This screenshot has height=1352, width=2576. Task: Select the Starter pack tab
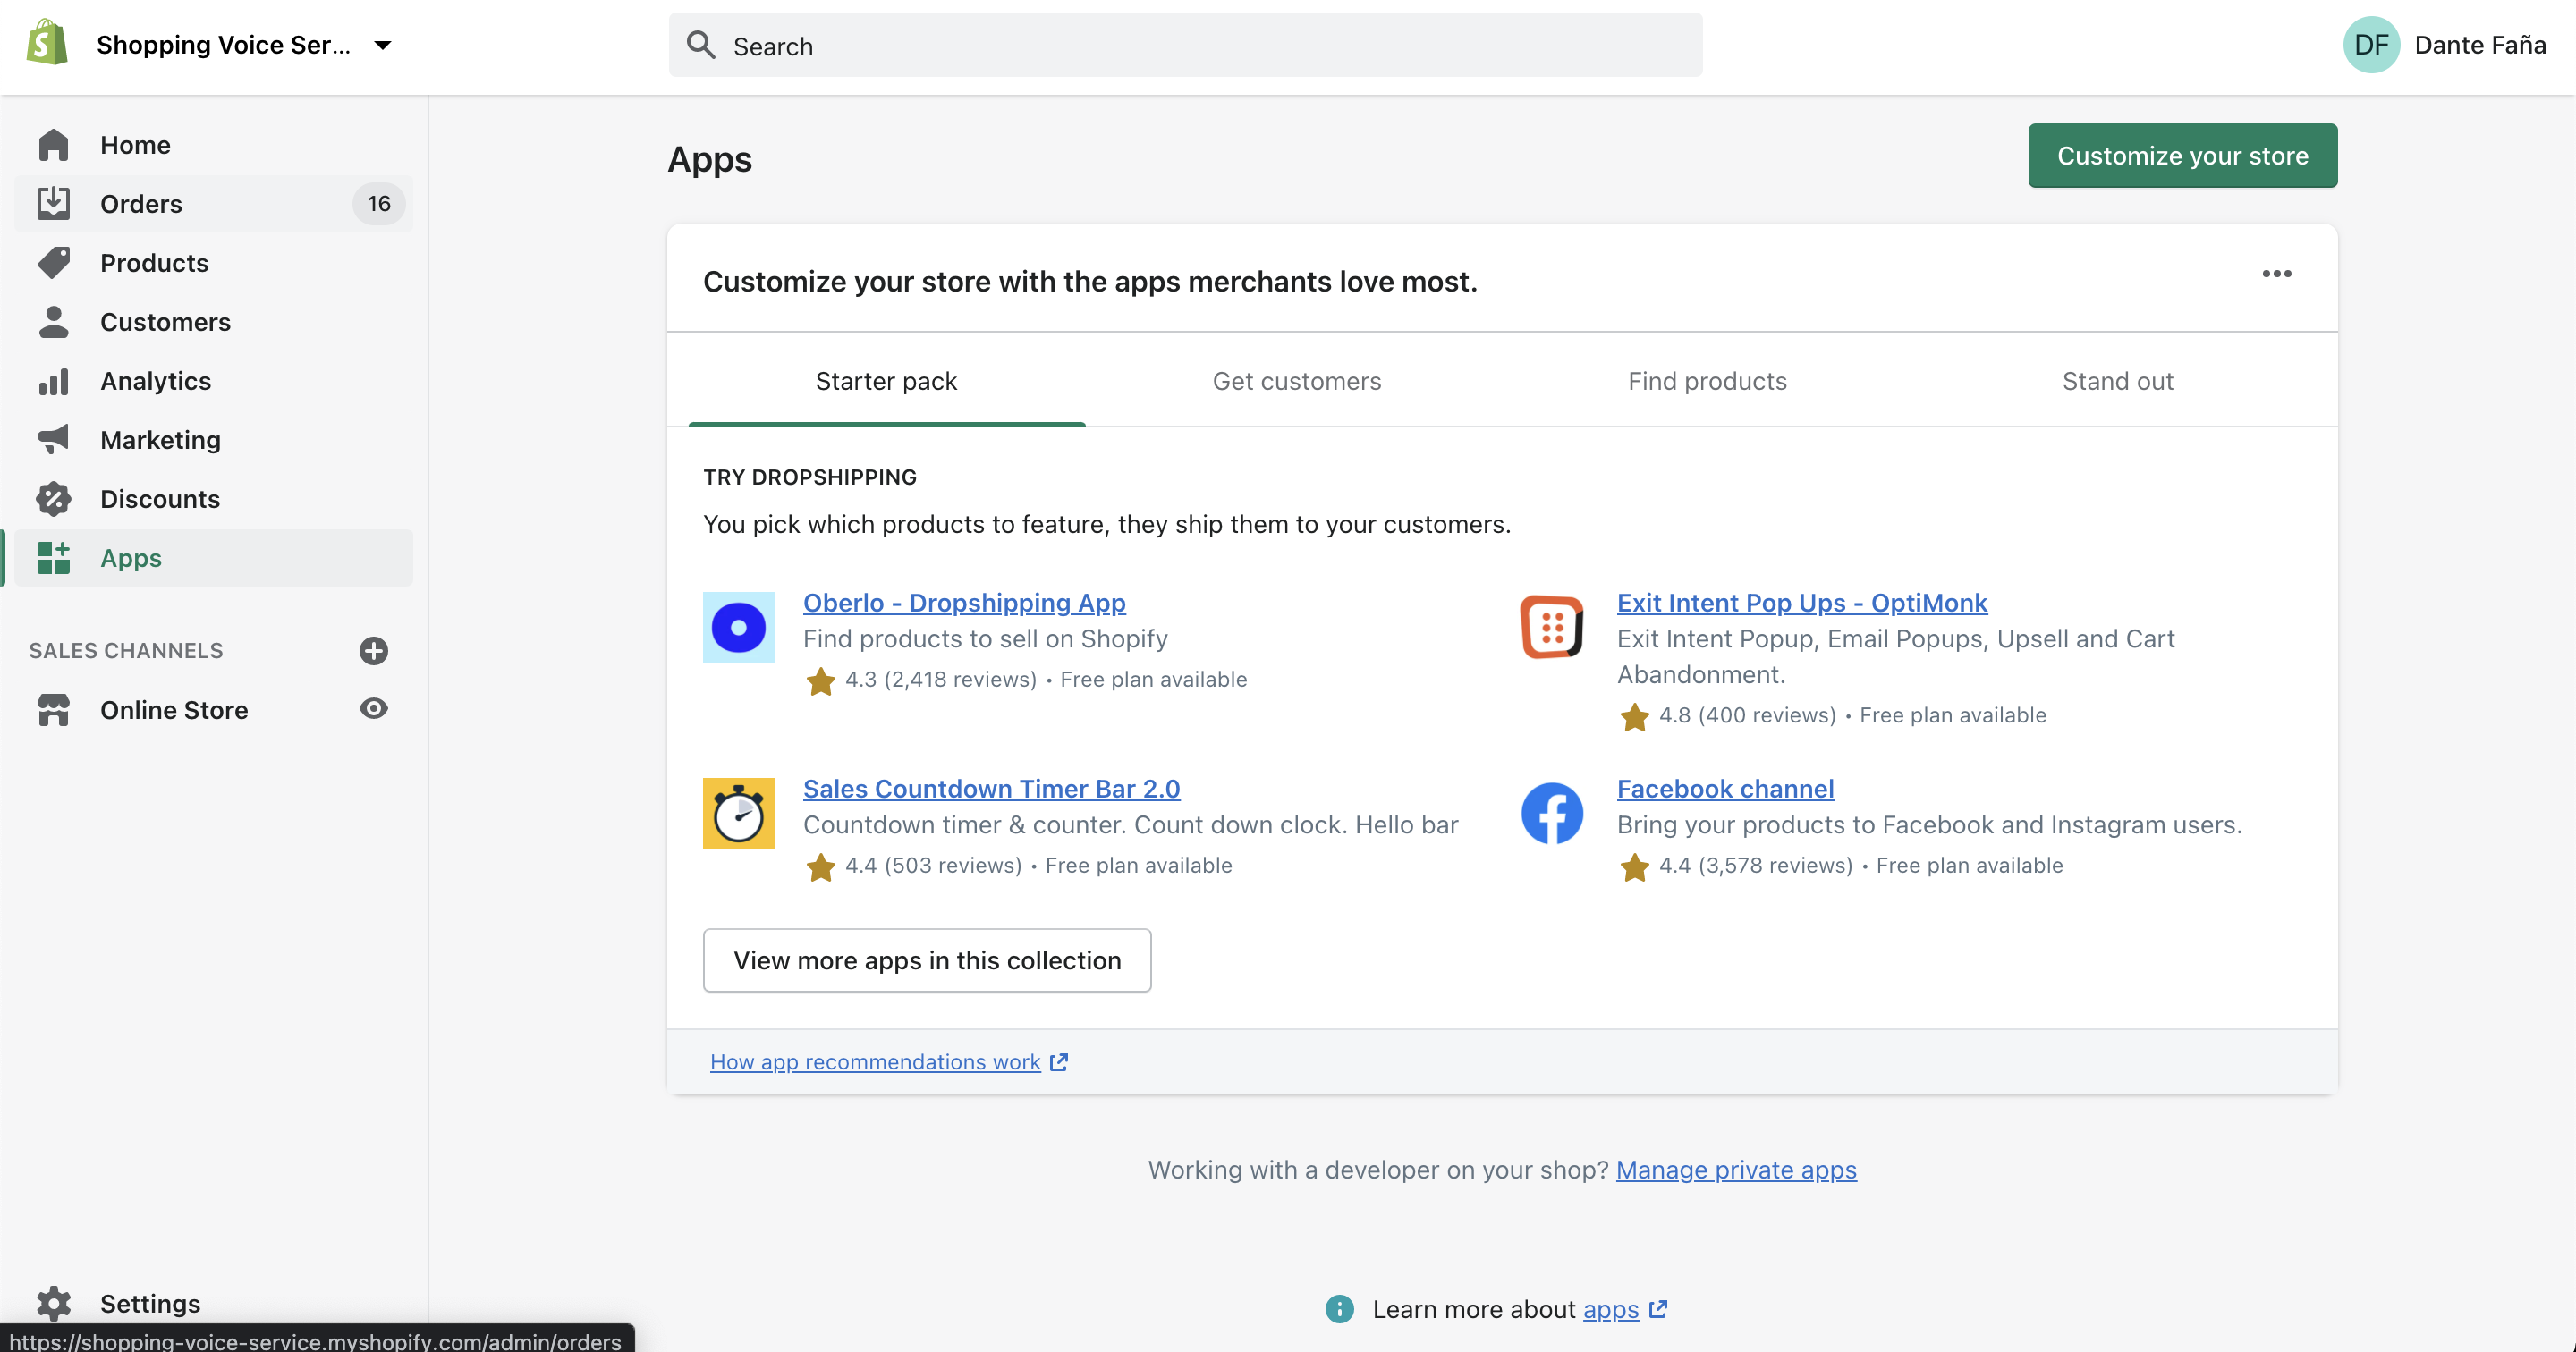[x=886, y=381]
